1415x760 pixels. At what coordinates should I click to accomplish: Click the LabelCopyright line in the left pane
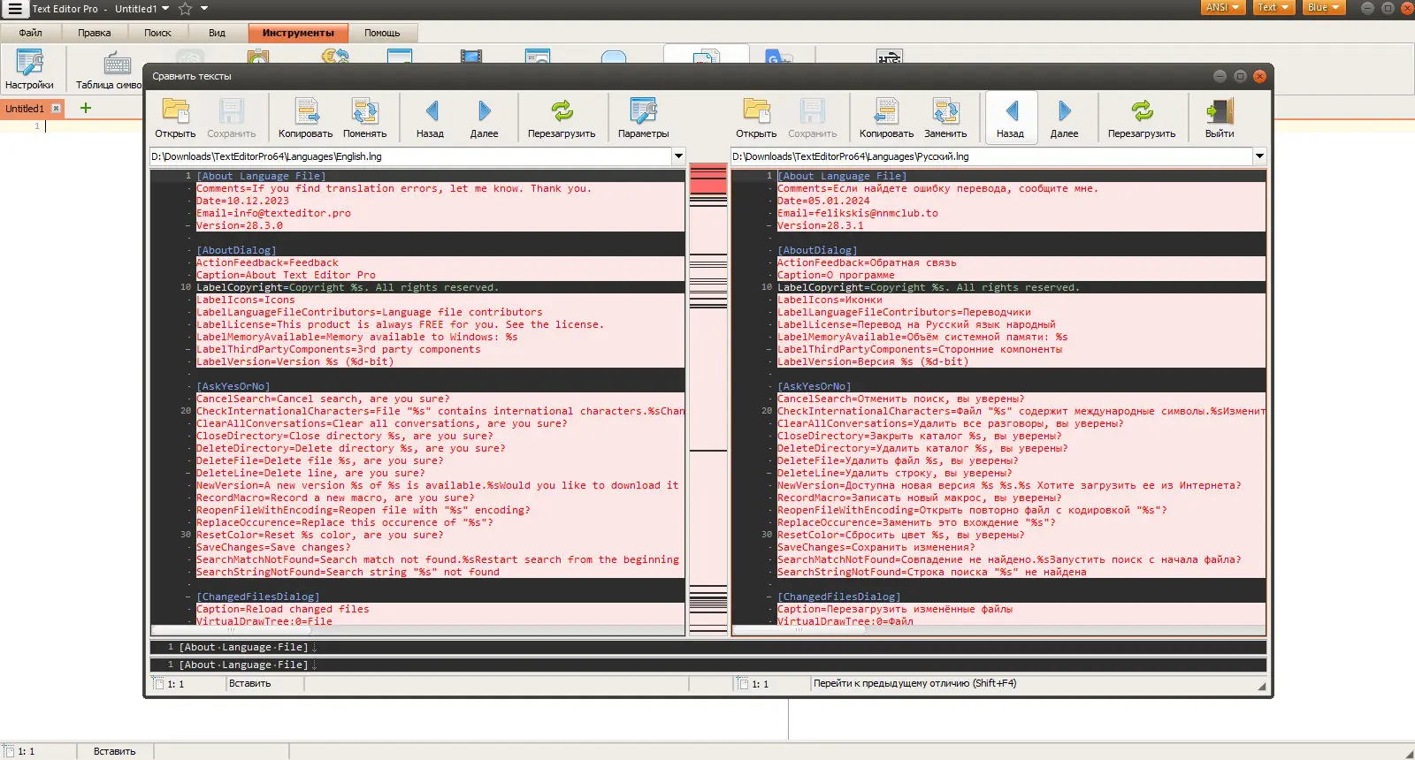pyautogui.click(x=347, y=287)
